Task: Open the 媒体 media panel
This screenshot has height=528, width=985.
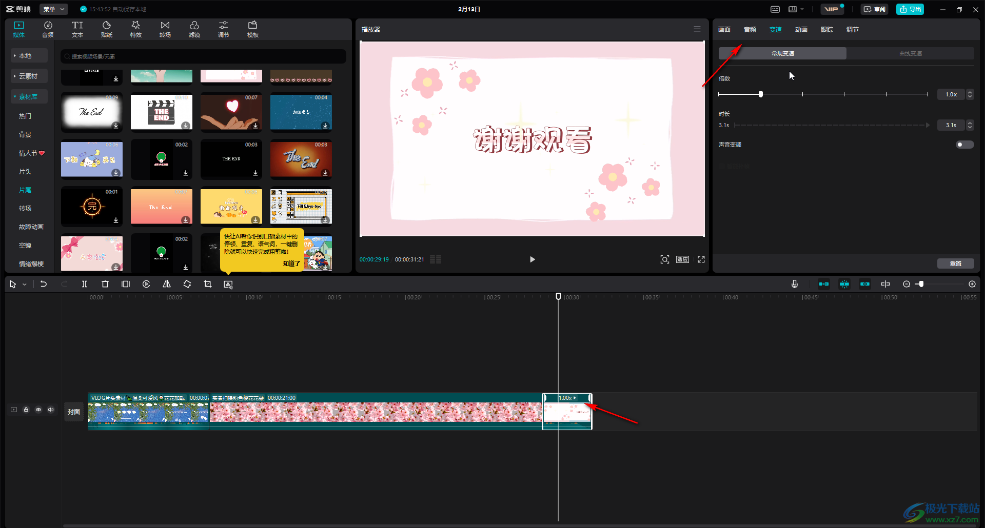Action: pyautogui.click(x=19, y=29)
